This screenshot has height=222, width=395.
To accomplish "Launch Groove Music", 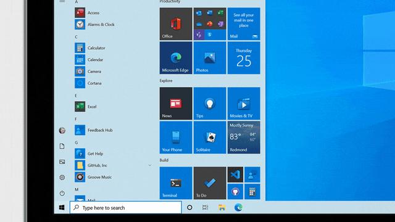I will click(x=93, y=177).
